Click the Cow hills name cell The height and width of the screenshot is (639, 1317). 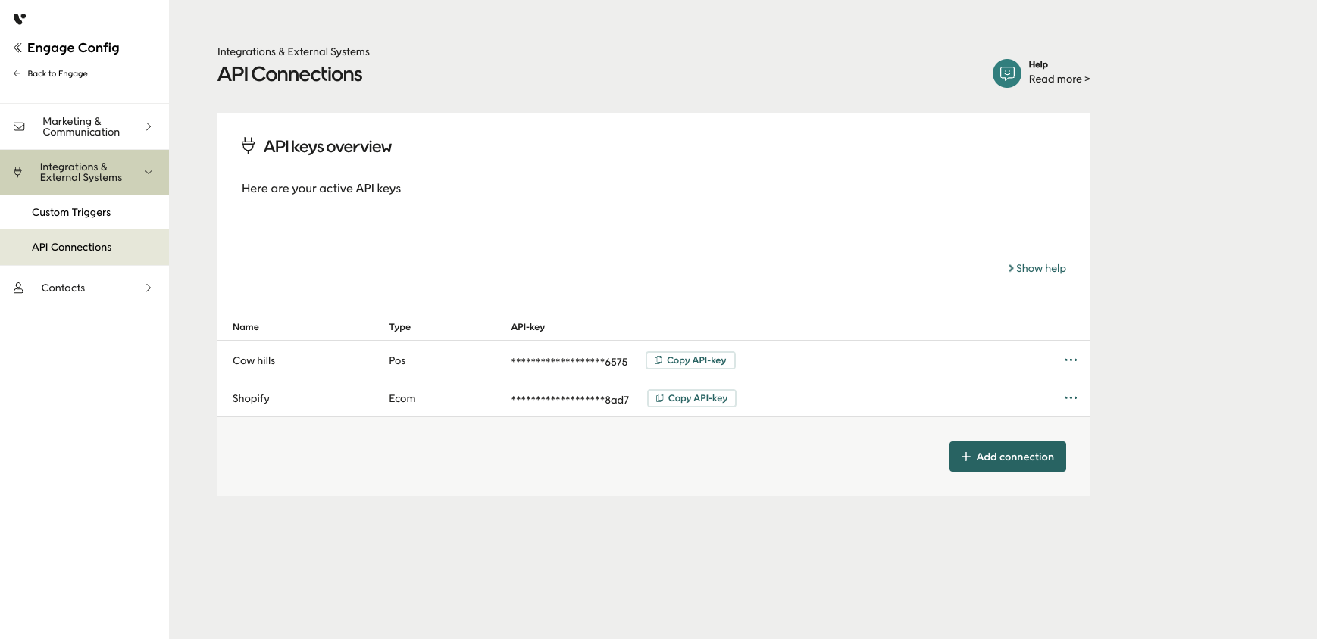[254, 360]
